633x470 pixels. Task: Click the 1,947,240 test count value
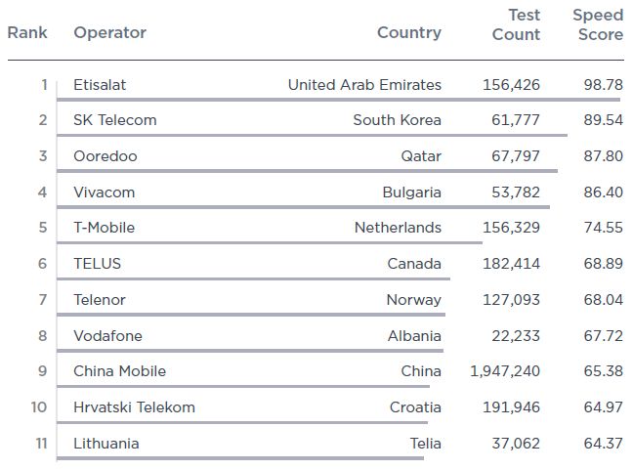[505, 371]
